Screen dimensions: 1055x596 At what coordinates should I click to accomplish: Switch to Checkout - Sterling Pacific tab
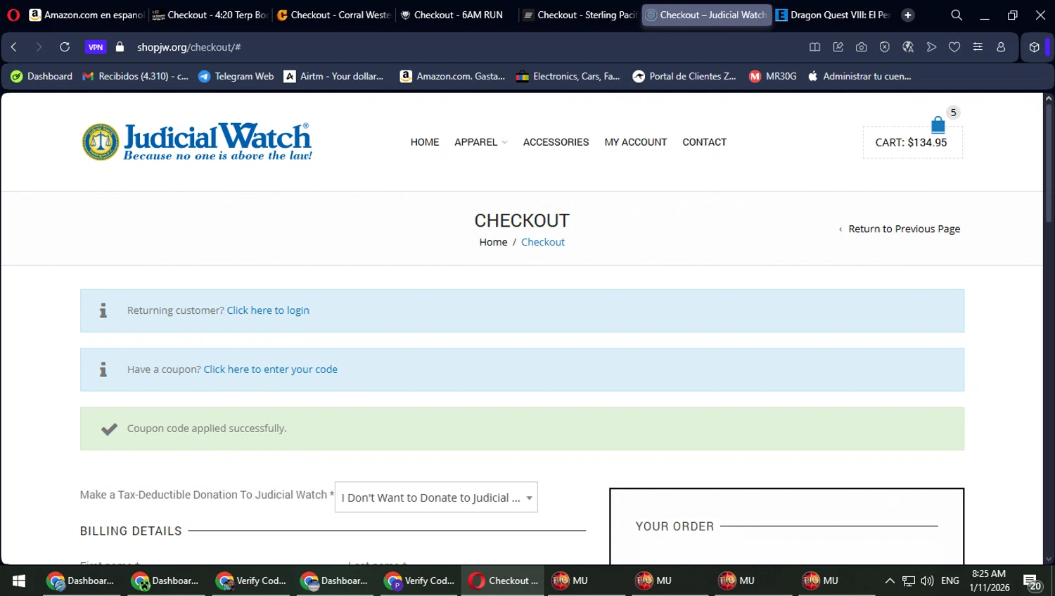580,15
